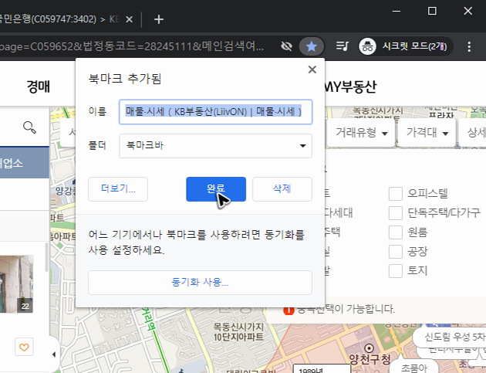The height and width of the screenshot is (373, 486).
Task: Click the property photo thumbnail
Action: pyautogui.click(x=16, y=284)
